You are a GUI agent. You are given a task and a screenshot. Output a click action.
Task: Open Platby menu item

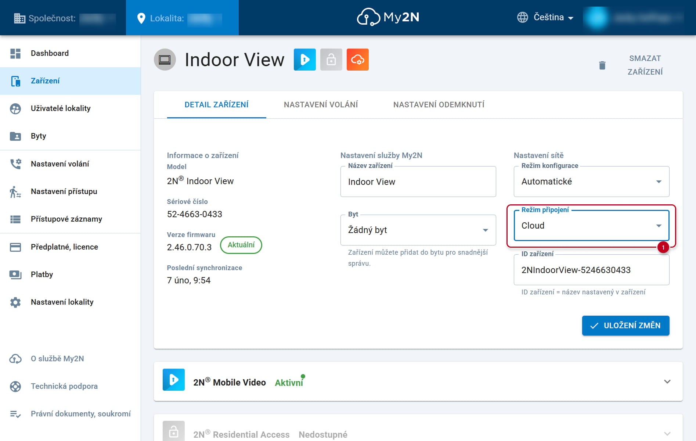tap(71, 275)
